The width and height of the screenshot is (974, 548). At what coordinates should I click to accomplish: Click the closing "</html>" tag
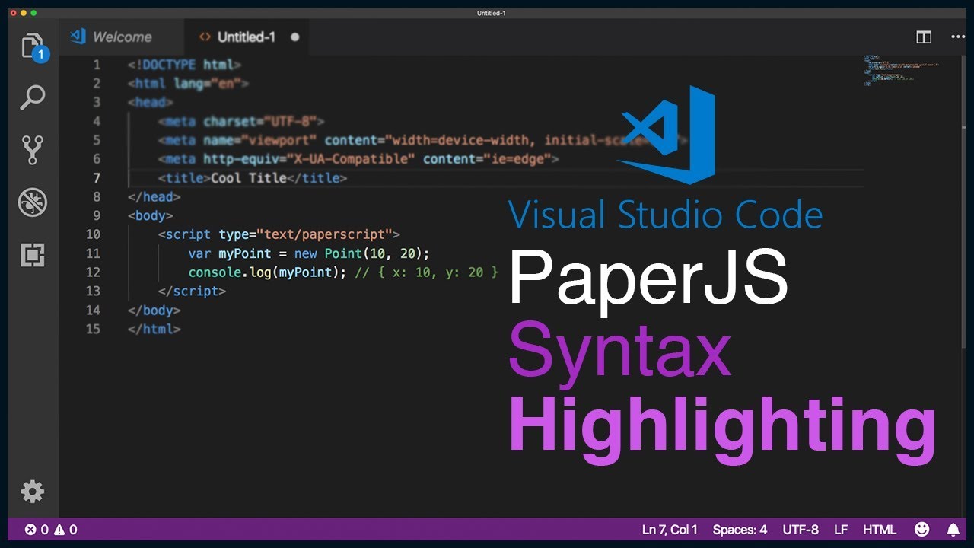point(154,329)
